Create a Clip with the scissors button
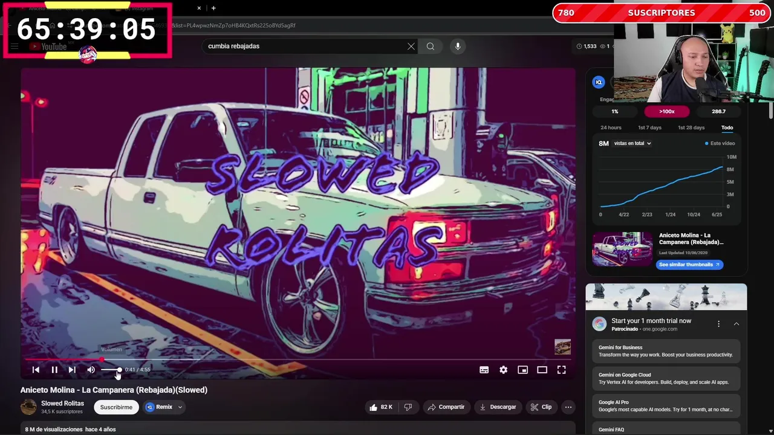 pos(541,407)
